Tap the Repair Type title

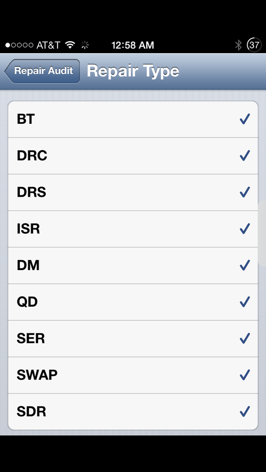point(133,71)
